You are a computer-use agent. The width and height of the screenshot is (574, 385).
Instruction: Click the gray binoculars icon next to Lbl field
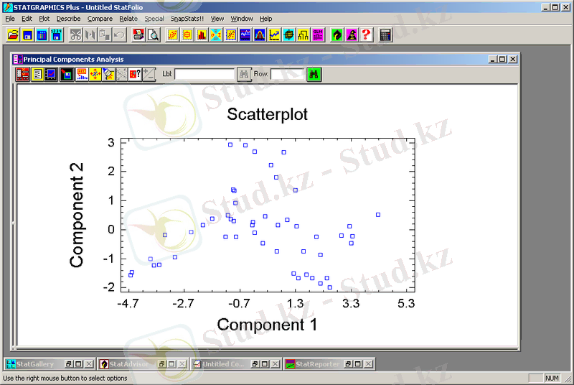tap(244, 74)
